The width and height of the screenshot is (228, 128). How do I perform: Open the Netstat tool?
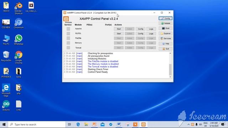click(x=165, y=23)
